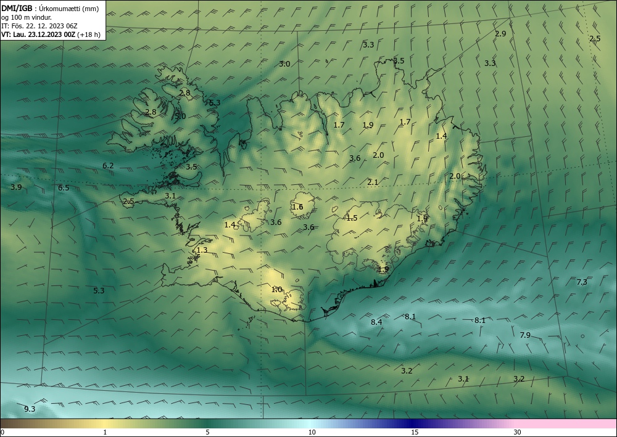617x437 pixels.
Task: Click the legend line "og 100 m vindur."
Action: point(27,17)
